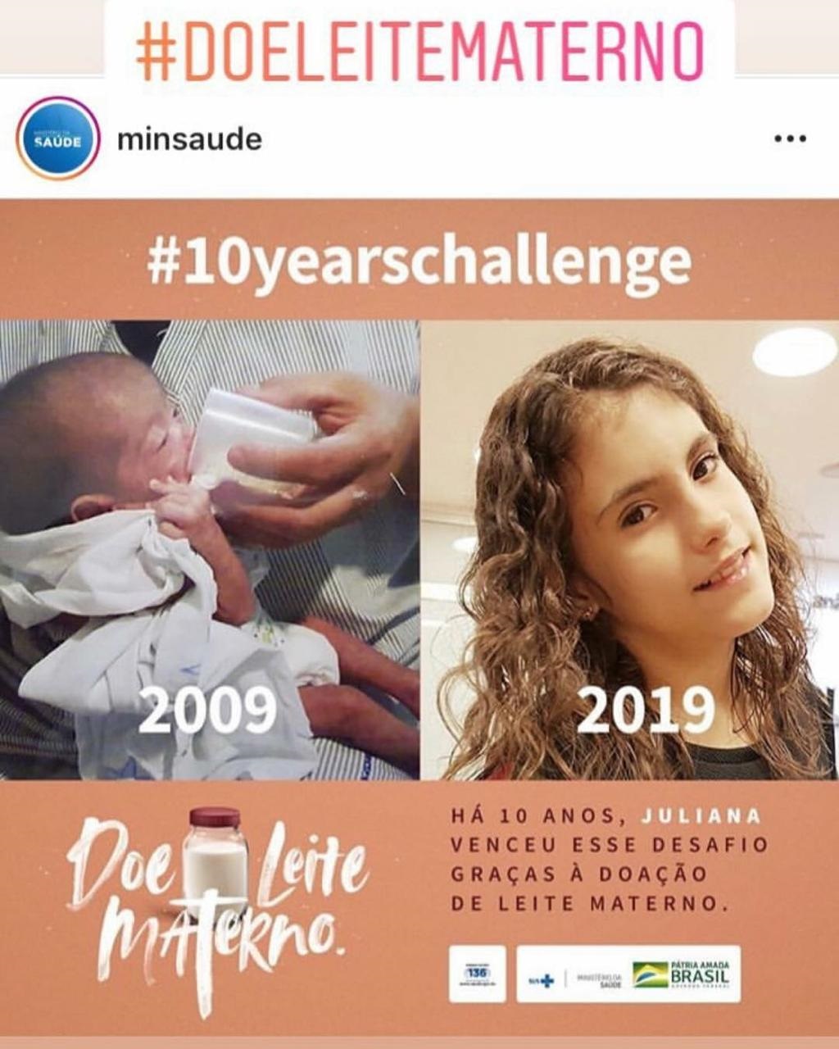Click the Pátria Amada Brasil text
The height and width of the screenshot is (1049, 839).
tap(701, 975)
